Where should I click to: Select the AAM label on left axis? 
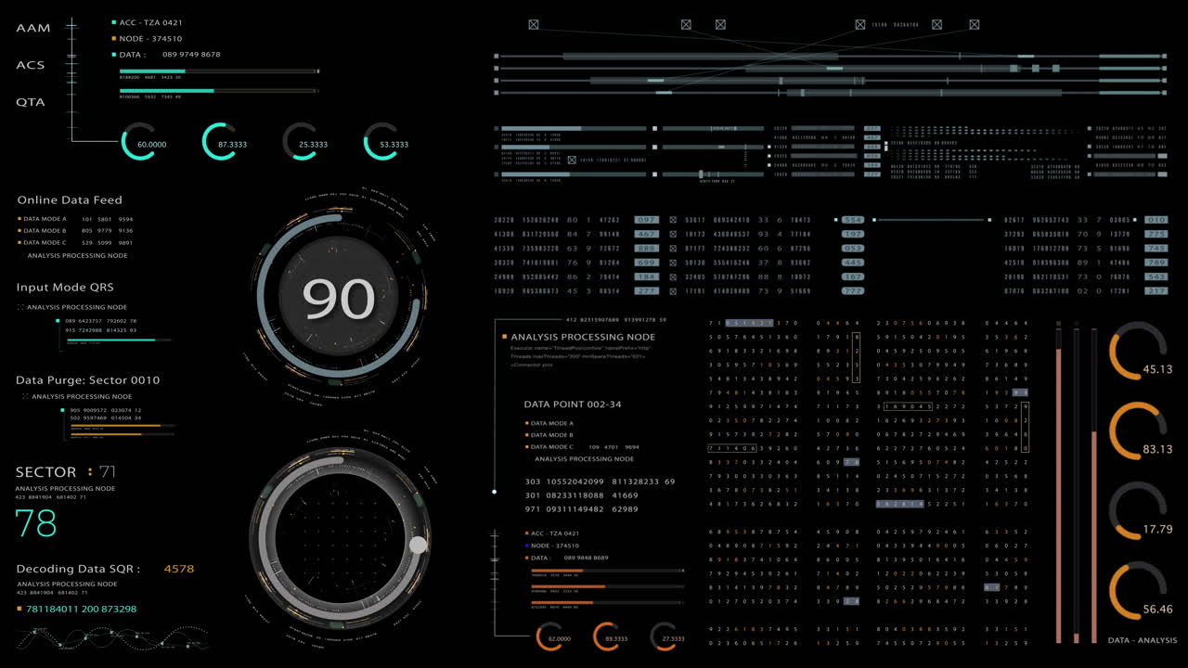point(32,29)
